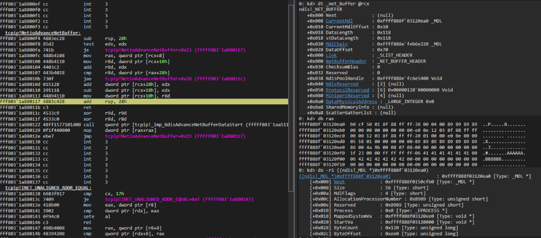This screenshot has height=238, width=541.
Task: Open the CurrentMdl field link
Action: 339,21
